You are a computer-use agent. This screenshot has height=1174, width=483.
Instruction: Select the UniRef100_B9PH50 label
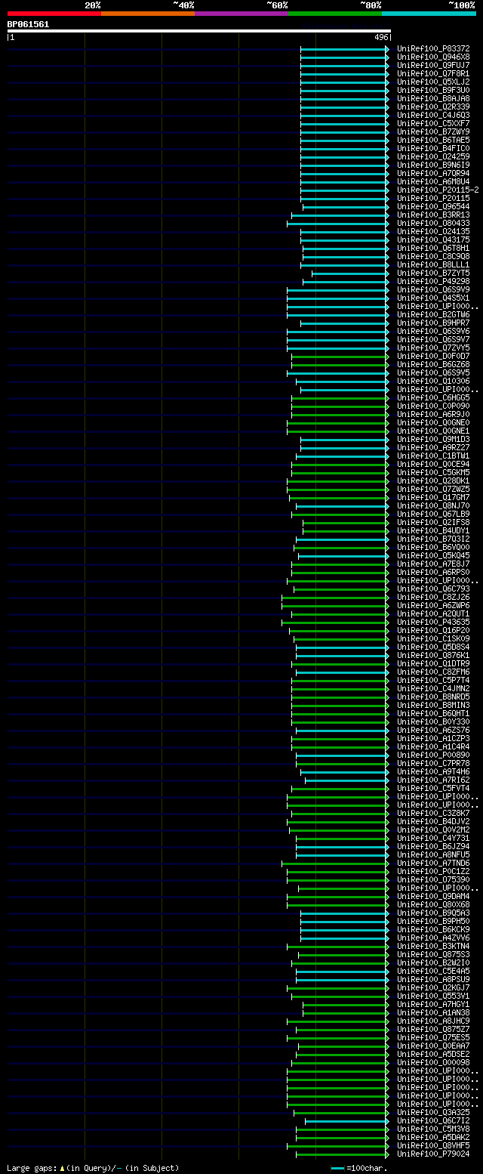pos(433,922)
